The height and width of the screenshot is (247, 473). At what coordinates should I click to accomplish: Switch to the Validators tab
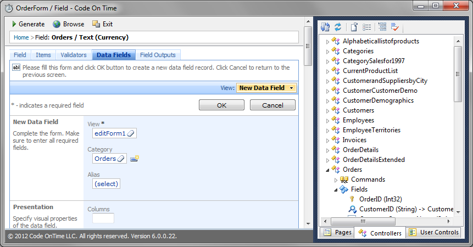point(74,55)
